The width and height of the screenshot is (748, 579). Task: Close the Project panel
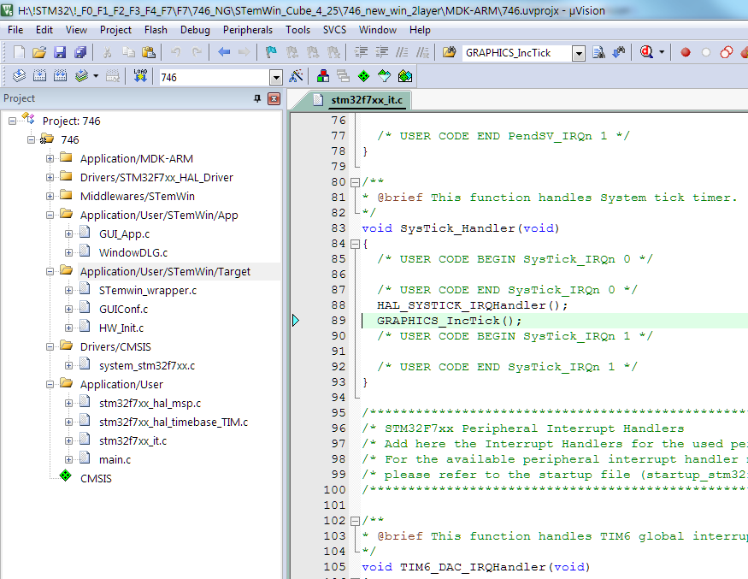click(274, 98)
